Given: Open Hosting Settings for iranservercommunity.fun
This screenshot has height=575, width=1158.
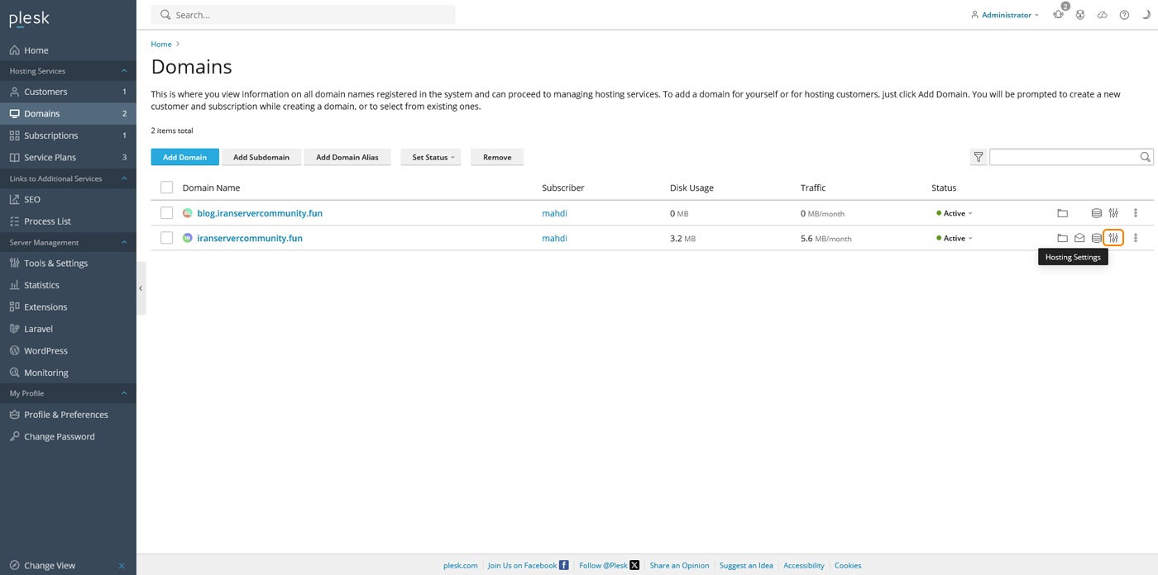Looking at the screenshot, I should click(x=1113, y=238).
